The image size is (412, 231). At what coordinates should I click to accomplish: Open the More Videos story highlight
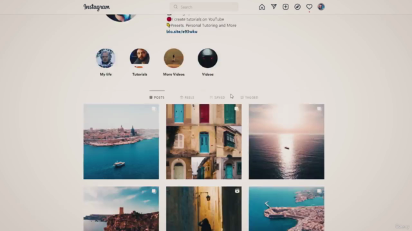pos(174,58)
